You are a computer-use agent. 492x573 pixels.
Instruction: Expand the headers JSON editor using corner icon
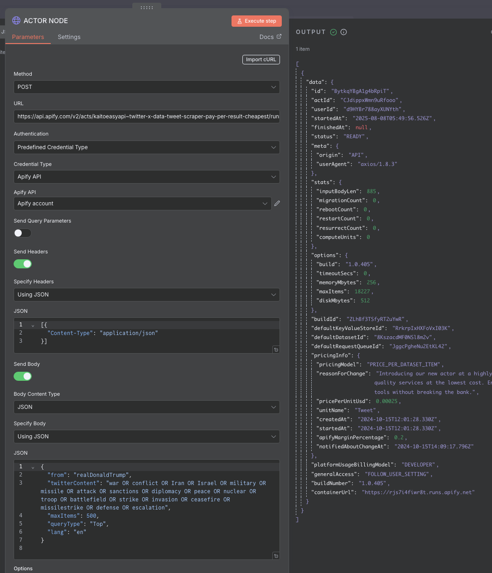pos(276,350)
